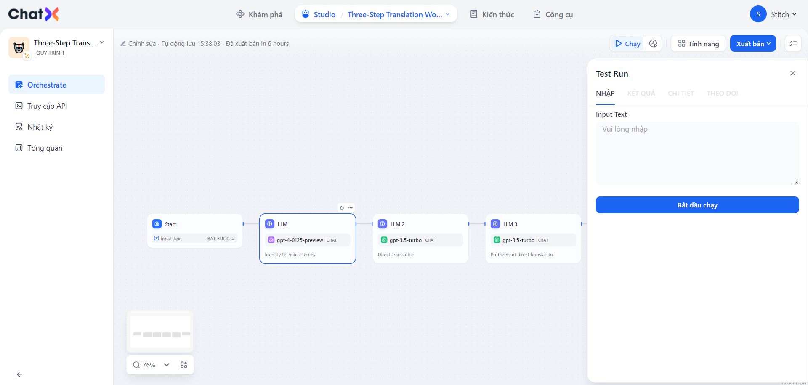Viewport: 808px width, 385px height.
Task: Click the pencil edit icon near Chỉnh sửa
Action: click(x=123, y=44)
